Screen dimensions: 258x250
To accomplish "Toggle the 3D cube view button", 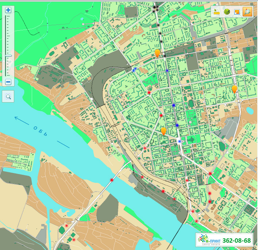I will (247, 12).
